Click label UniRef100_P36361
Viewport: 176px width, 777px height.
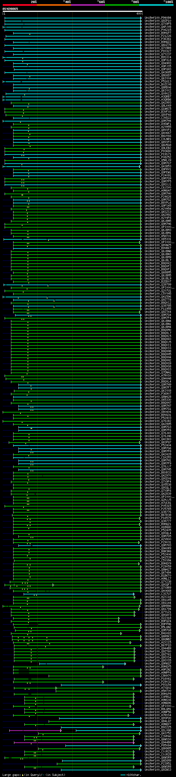click(x=158, y=39)
